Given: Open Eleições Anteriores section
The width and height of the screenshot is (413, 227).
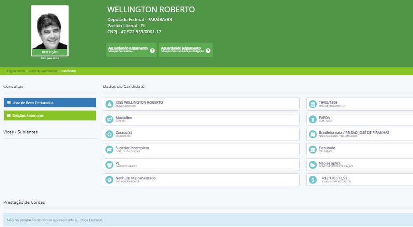Looking at the screenshot, I should [49, 115].
